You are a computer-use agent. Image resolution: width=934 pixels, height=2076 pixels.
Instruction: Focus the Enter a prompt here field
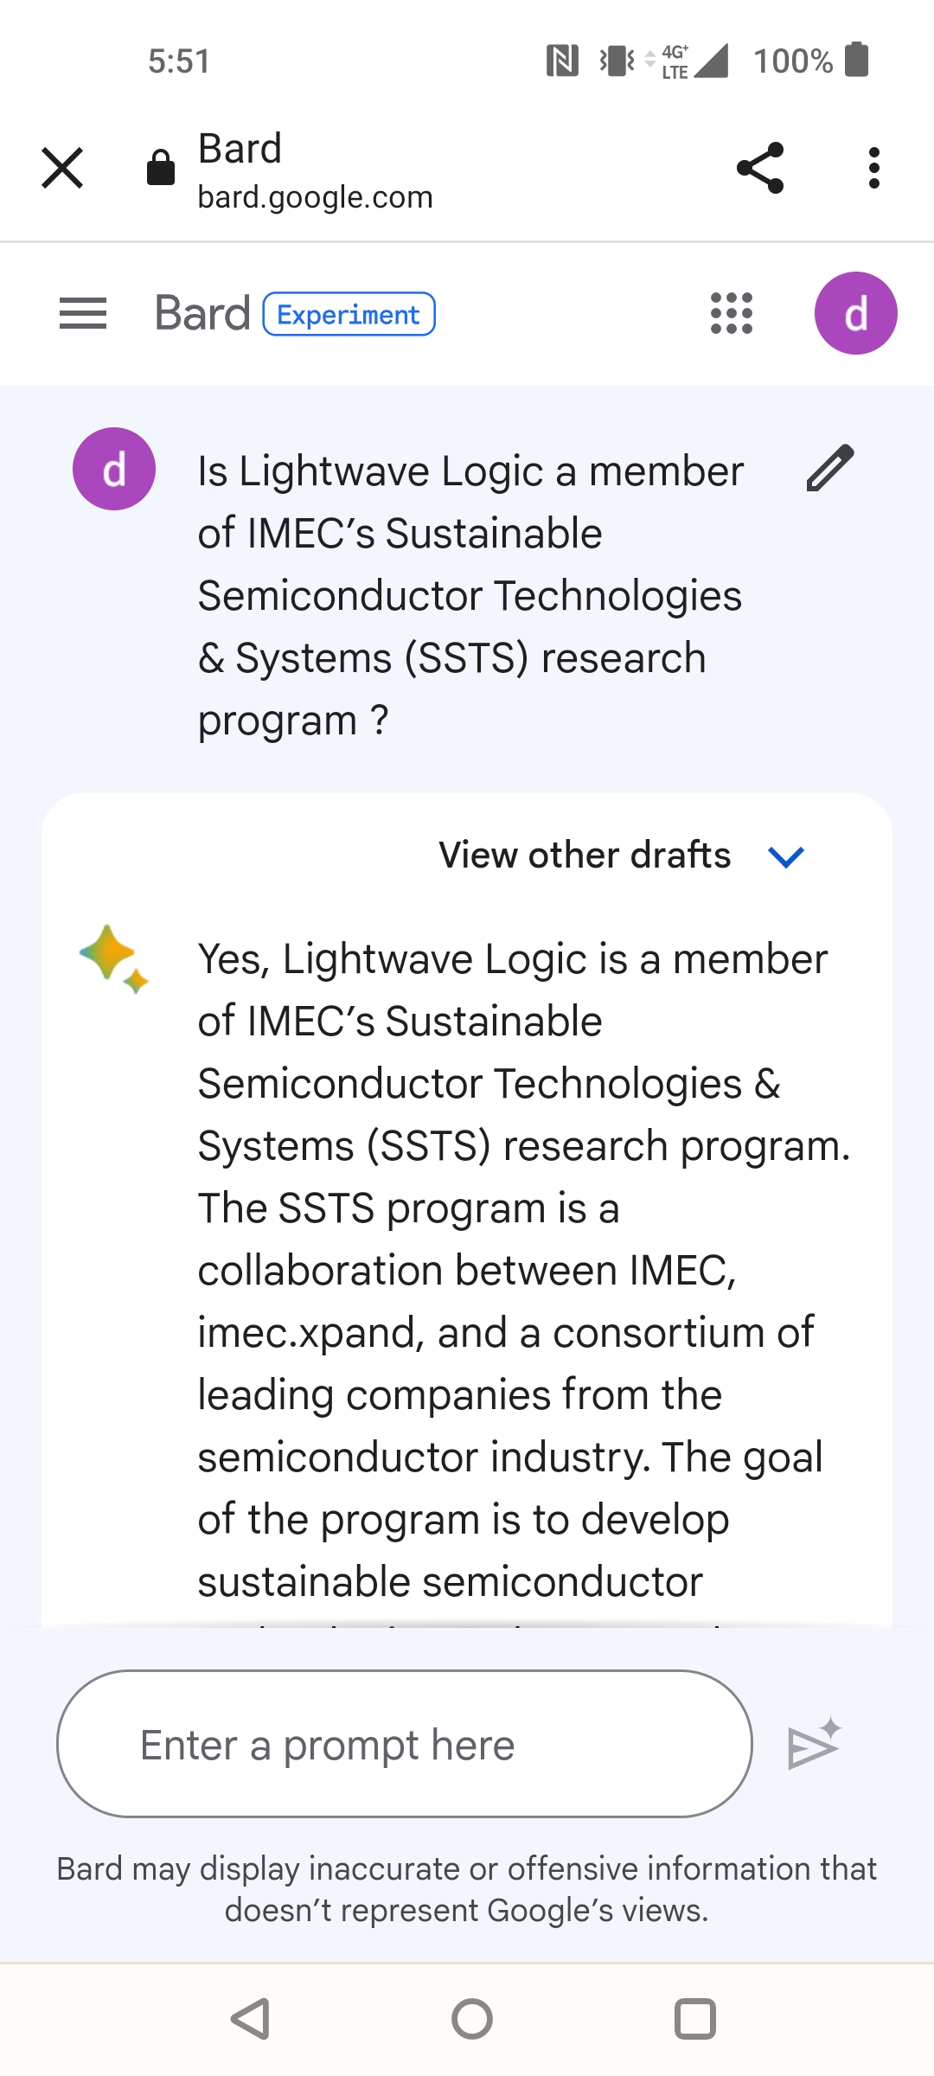click(x=405, y=1744)
